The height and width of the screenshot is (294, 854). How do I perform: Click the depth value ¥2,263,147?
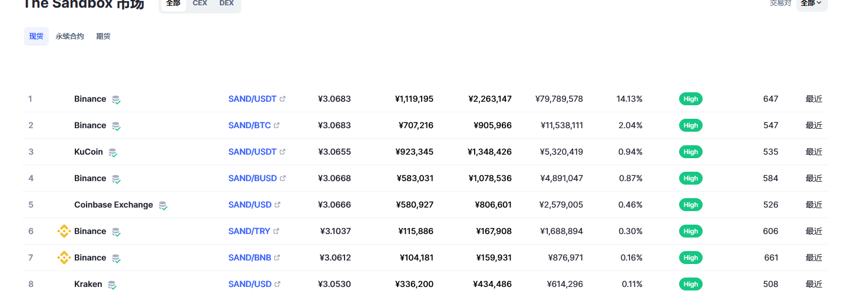490,99
